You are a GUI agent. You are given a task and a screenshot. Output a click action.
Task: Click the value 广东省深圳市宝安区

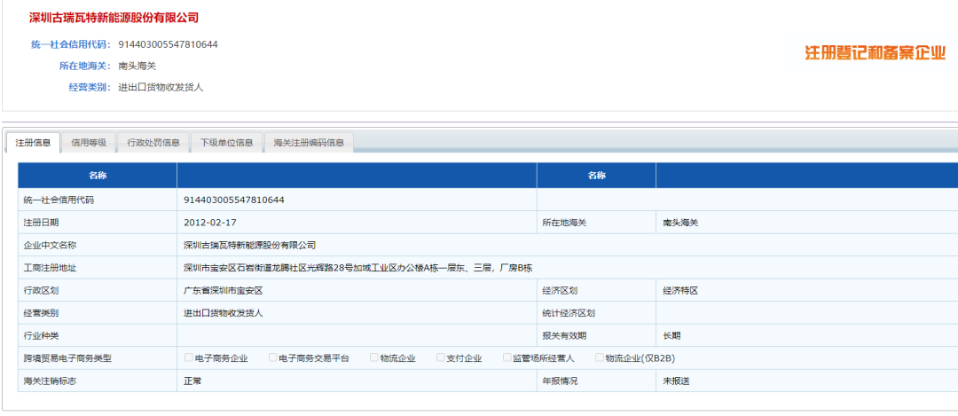[x=223, y=291]
